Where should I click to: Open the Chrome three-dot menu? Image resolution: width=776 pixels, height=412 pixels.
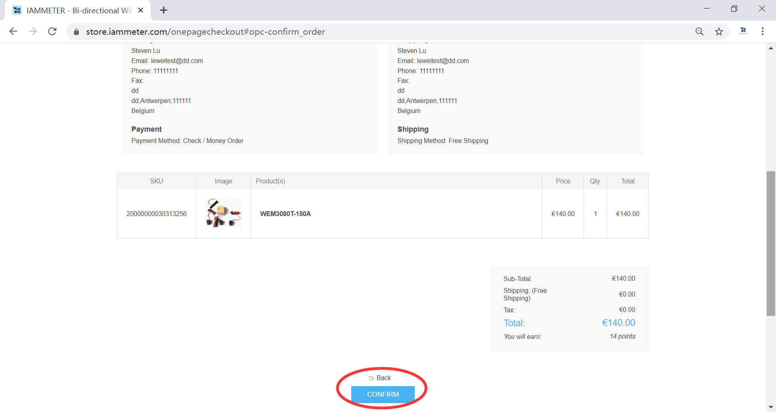tap(762, 32)
